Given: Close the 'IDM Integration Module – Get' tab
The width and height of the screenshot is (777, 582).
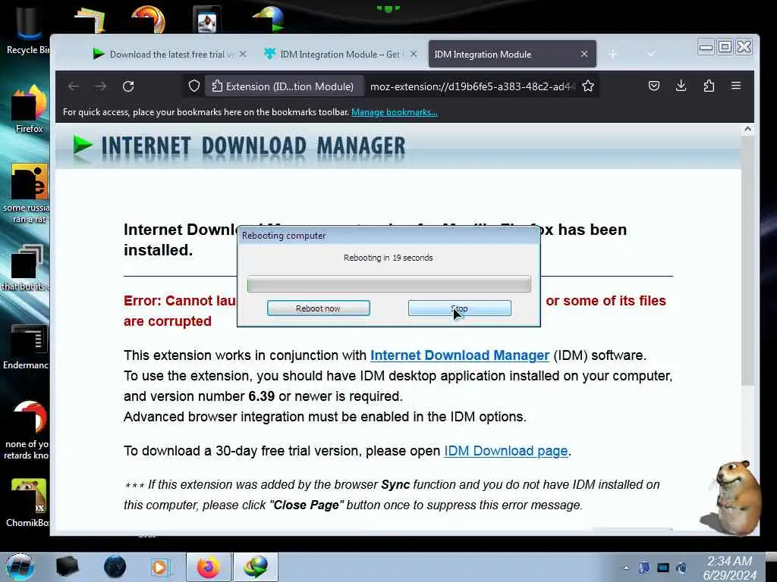Looking at the screenshot, I should pos(414,54).
